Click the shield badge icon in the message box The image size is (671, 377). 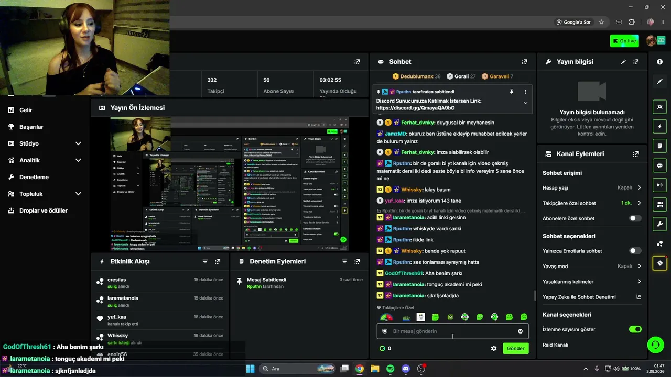point(385,331)
